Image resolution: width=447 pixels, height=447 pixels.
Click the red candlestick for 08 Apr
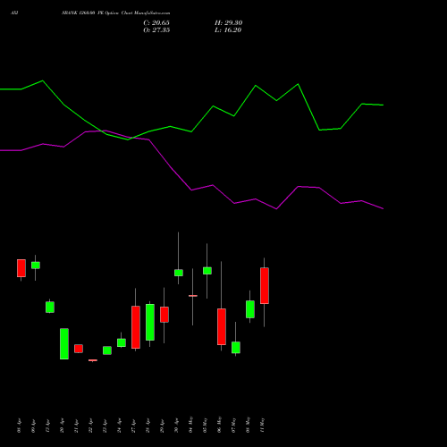click(21, 268)
